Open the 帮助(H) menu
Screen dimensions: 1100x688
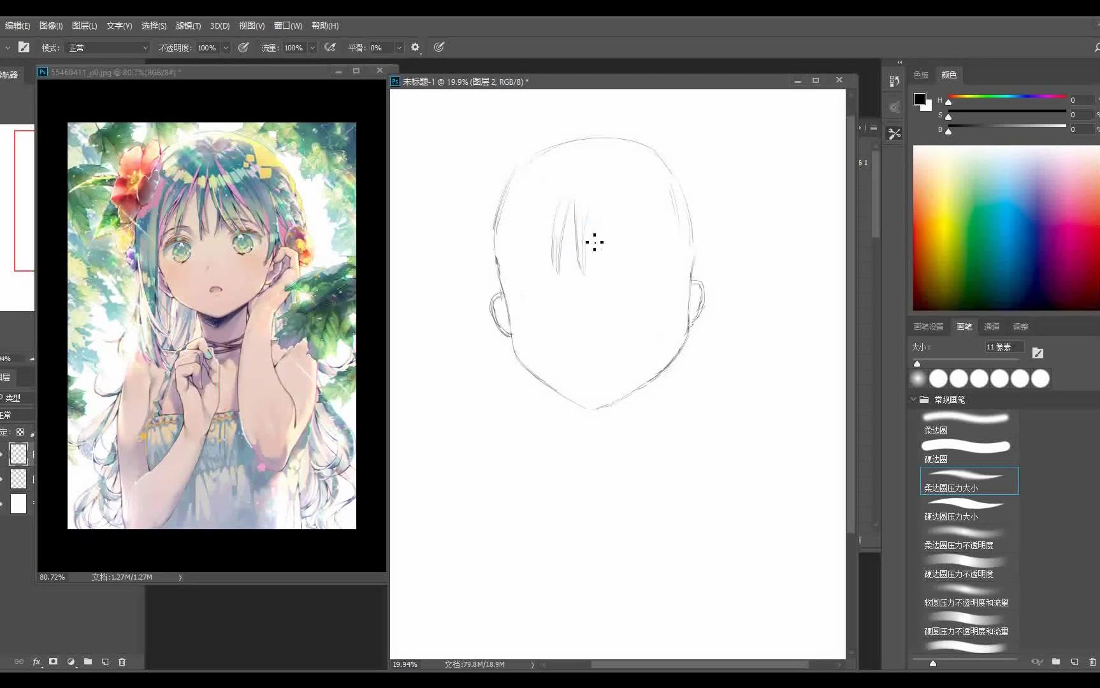(x=325, y=26)
